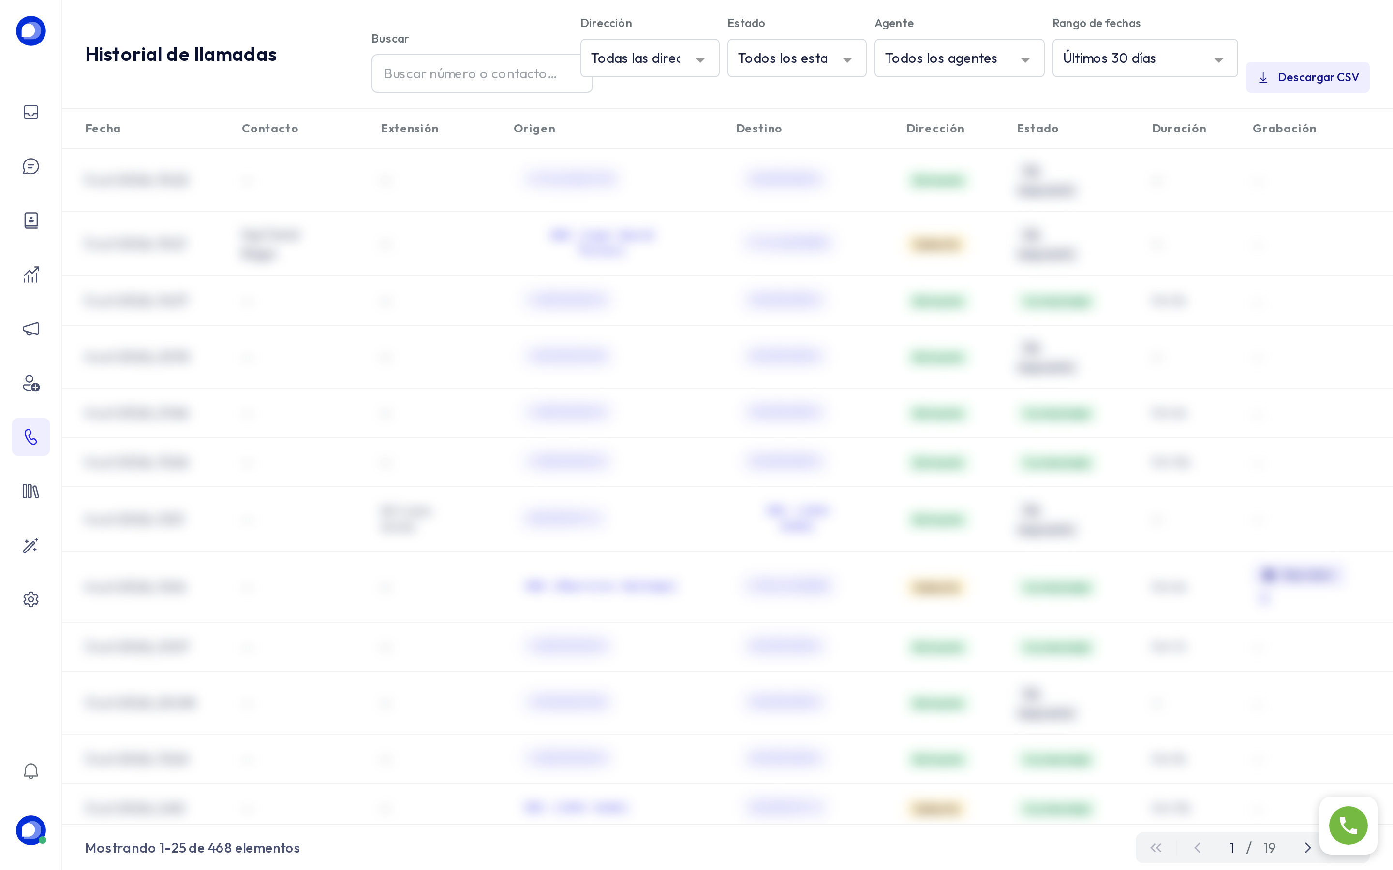
Task: Open the 'Últimos 30 días' date range dropdown
Action: coord(1145,58)
